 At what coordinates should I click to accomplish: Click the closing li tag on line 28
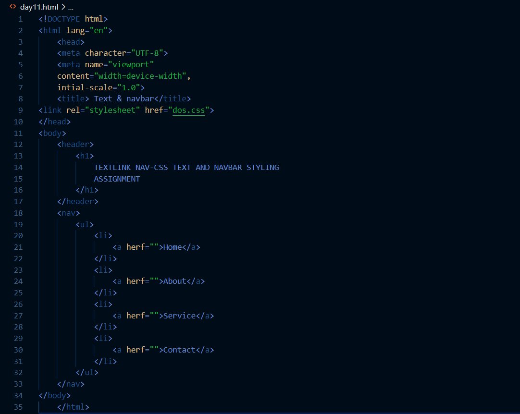pos(105,327)
